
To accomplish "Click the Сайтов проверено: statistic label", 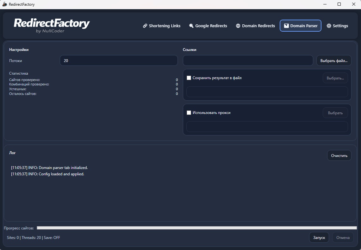I will [25, 80].
